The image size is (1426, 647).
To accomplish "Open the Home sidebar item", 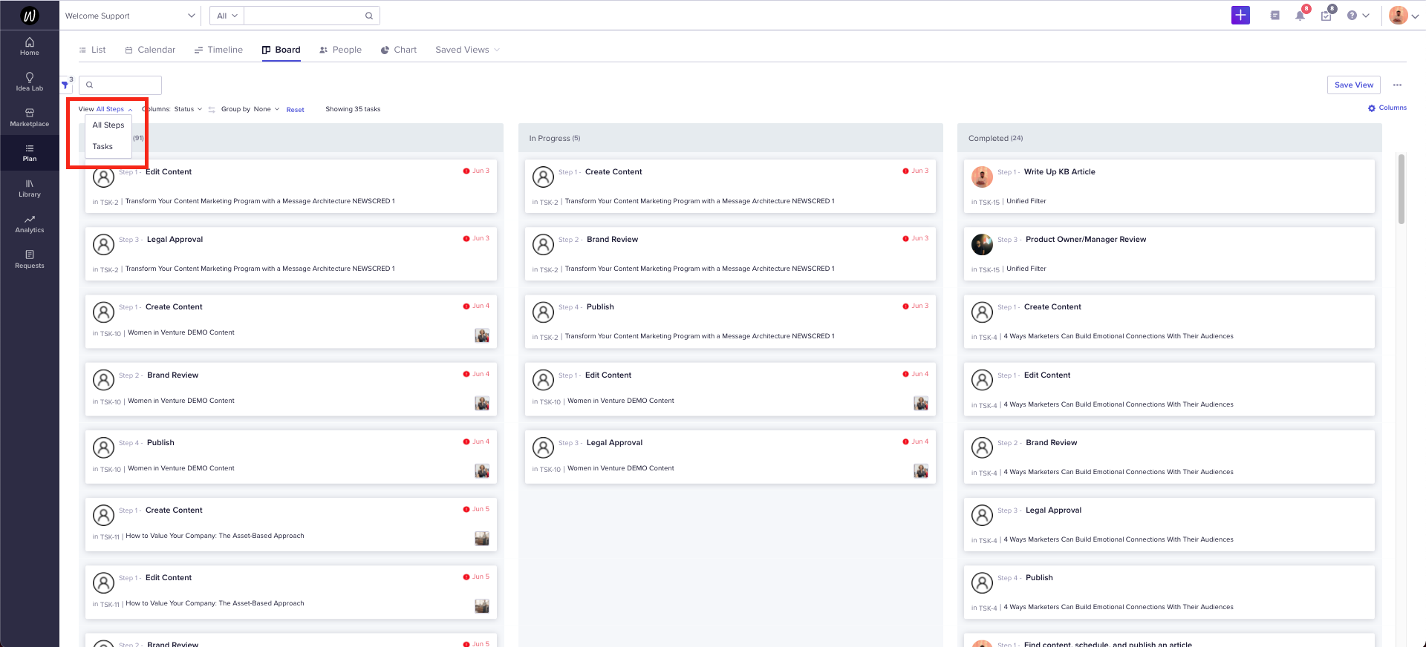I will (x=30, y=46).
